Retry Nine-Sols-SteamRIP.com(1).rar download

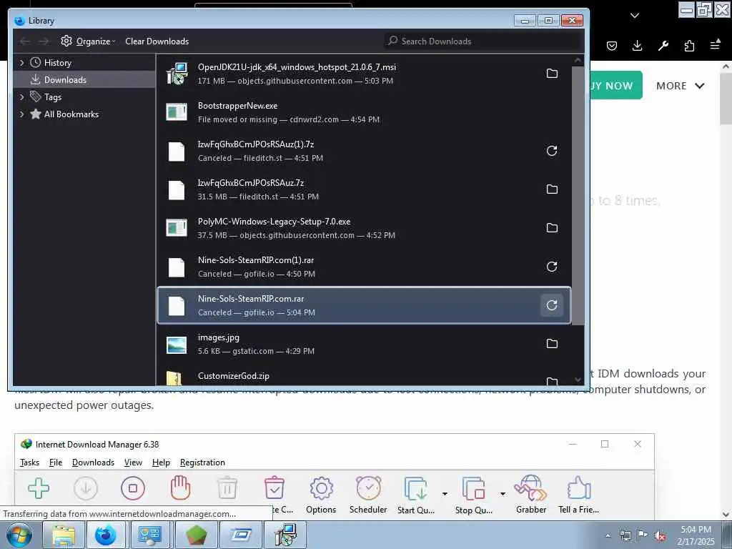(x=552, y=267)
